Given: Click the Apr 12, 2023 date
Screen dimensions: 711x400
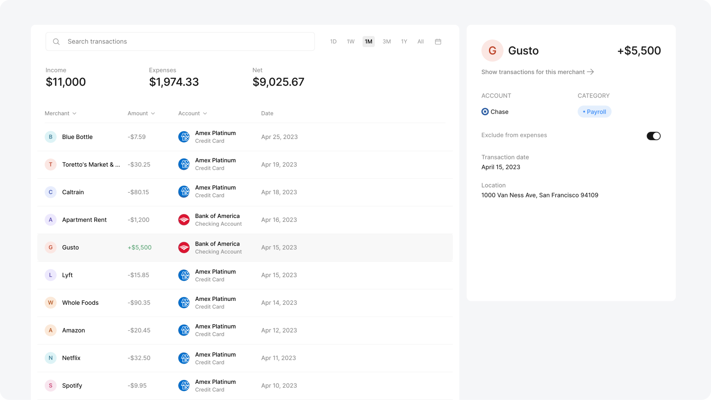Looking at the screenshot, I should pos(279,331).
